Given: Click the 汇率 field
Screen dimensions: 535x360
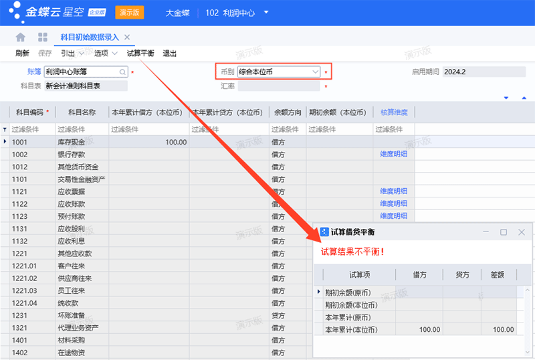Looking at the screenshot, I should tap(279, 86).
